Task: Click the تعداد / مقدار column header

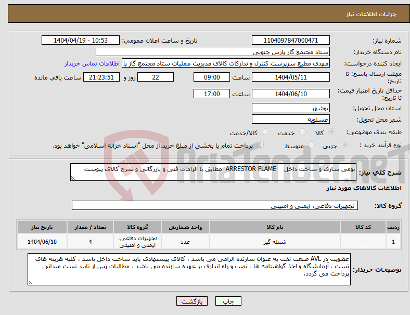Action: pos(90,227)
